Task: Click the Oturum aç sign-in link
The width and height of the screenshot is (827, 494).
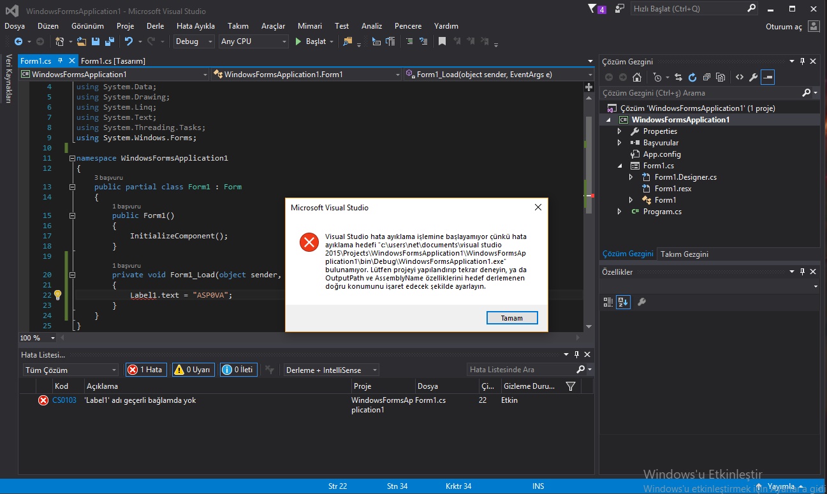Action: [x=784, y=27]
